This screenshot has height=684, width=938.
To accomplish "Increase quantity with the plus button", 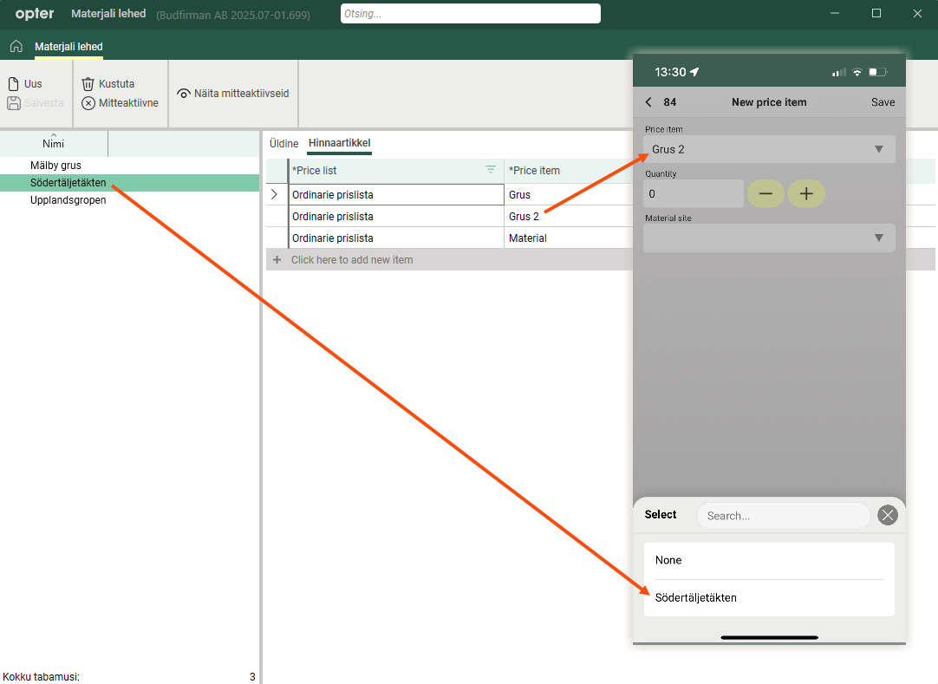I will (x=805, y=194).
